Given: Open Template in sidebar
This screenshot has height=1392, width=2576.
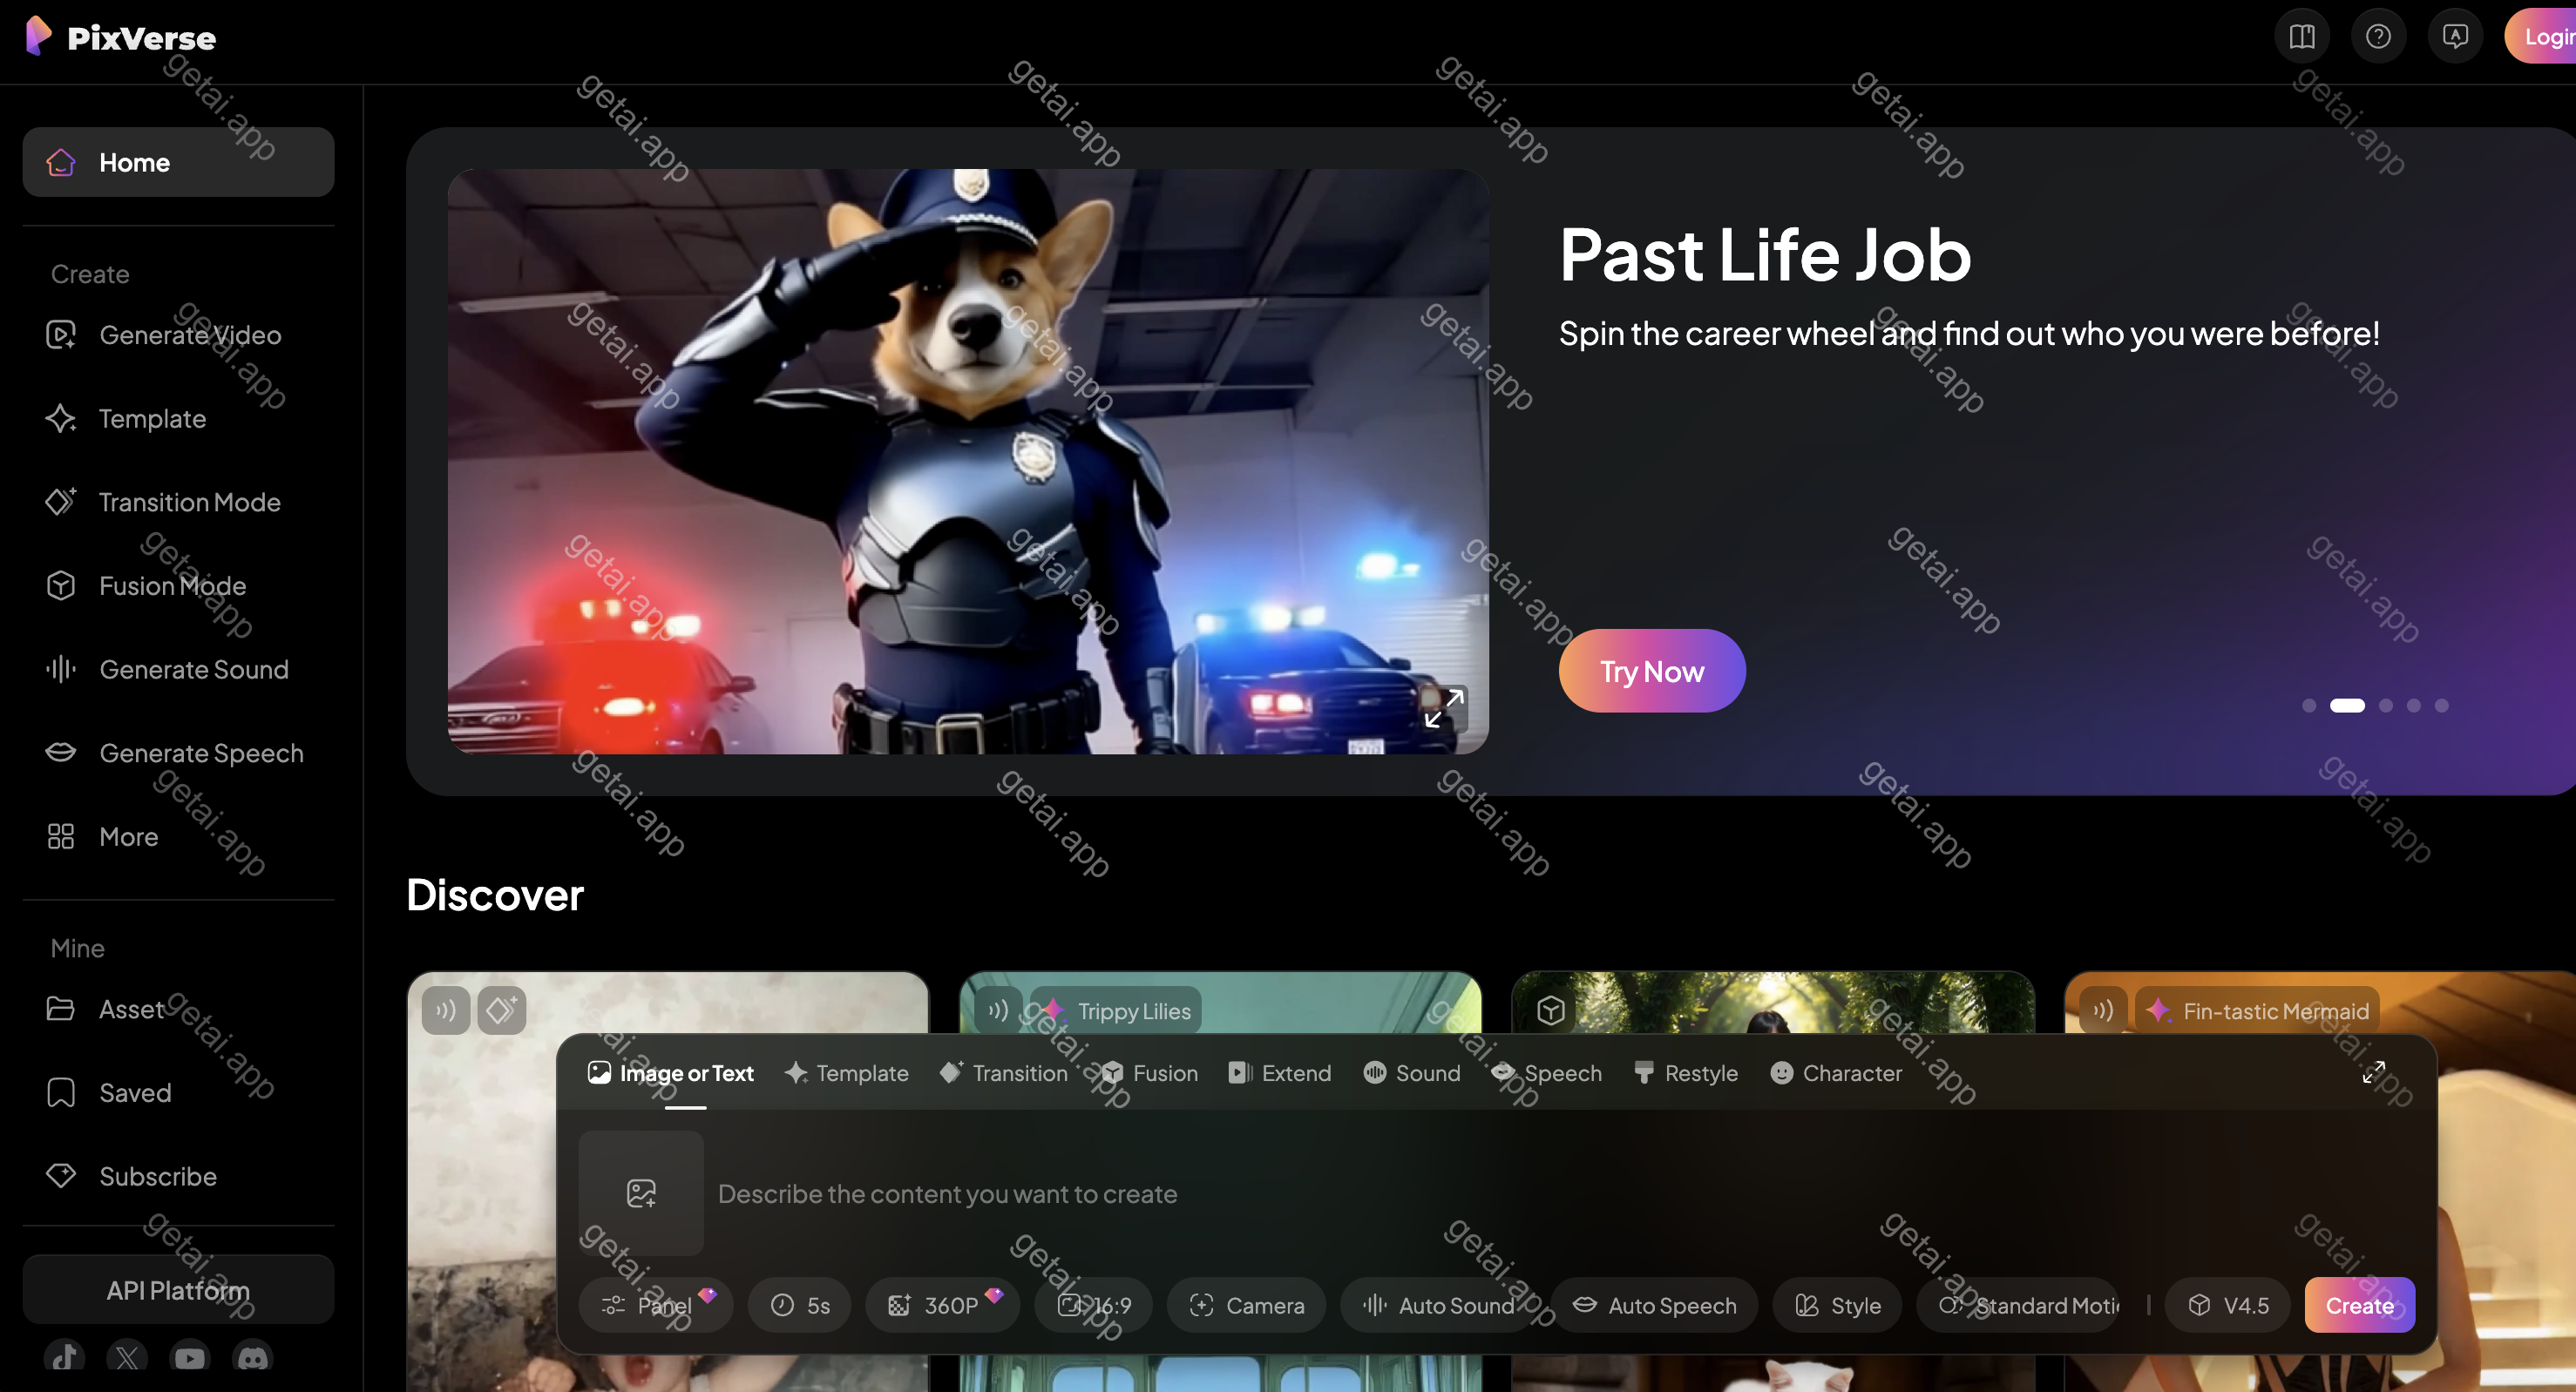Looking at the screenshot, I should point(178,419).
